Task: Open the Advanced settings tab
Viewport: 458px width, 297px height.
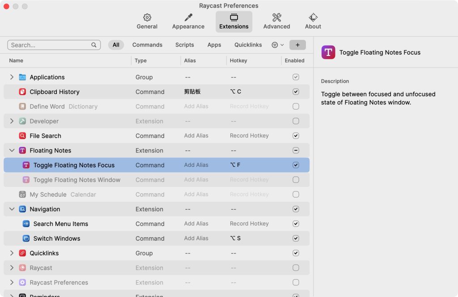Action: pos(276,21)
